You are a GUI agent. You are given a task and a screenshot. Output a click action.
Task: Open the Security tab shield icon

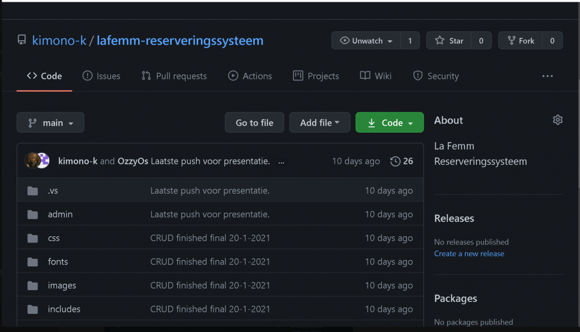(417, 76)
